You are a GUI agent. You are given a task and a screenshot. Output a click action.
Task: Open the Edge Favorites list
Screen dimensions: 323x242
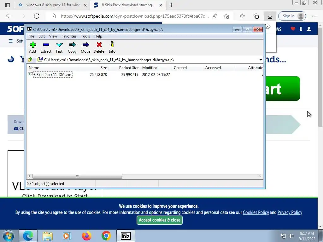(242, 16)
